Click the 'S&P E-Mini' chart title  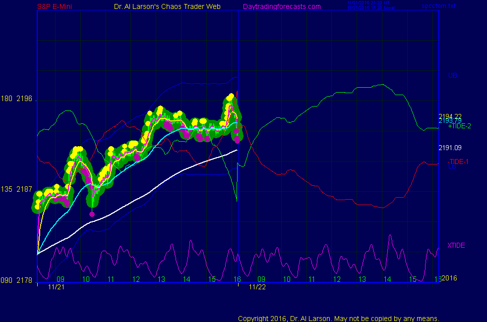55,6
